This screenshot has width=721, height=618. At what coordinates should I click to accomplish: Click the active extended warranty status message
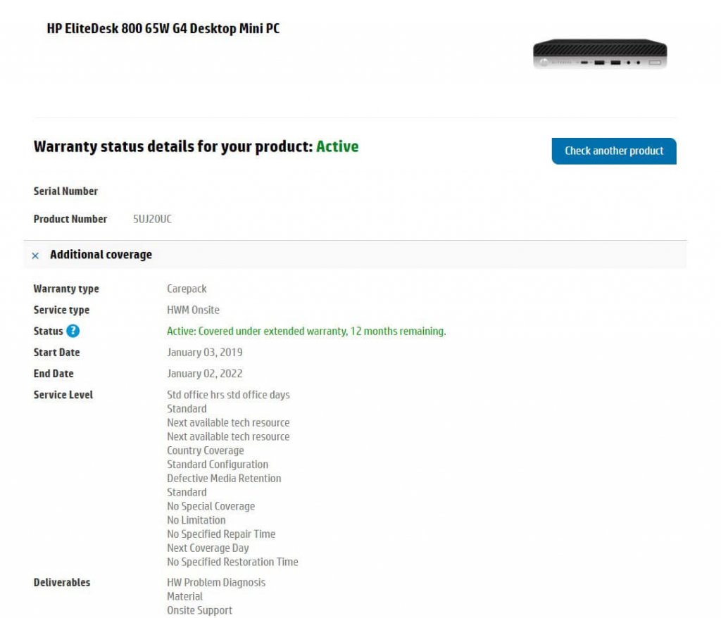tap(306, 331)
